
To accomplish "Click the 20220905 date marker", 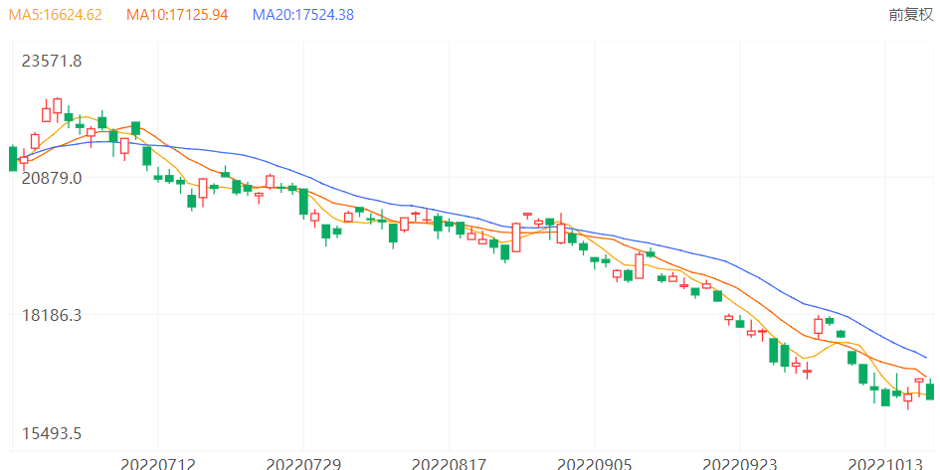I will (x=594, y=464).
